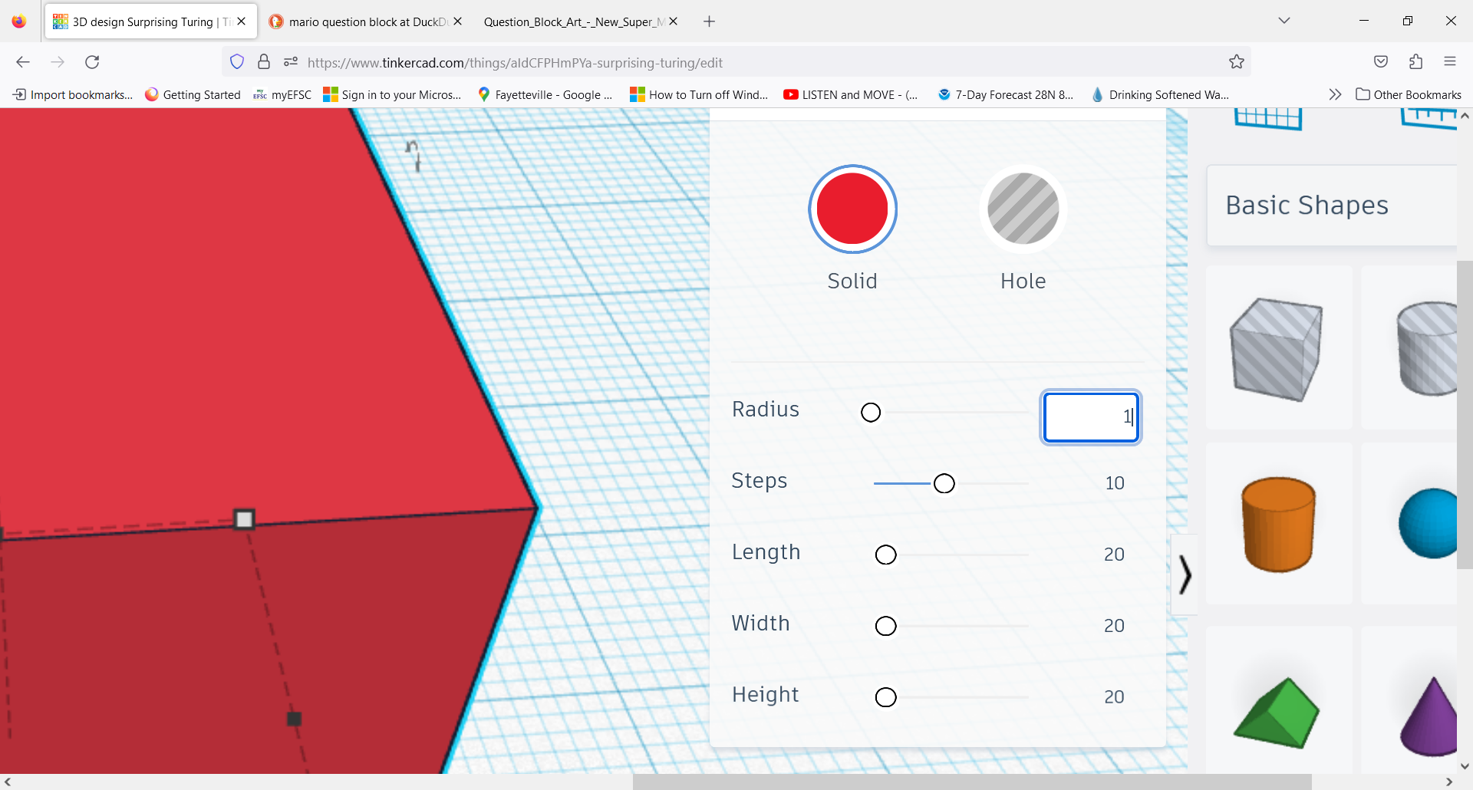1473x790 pixels.
Task: Open the myEFSC bookmark
Action: pos(282,94)
